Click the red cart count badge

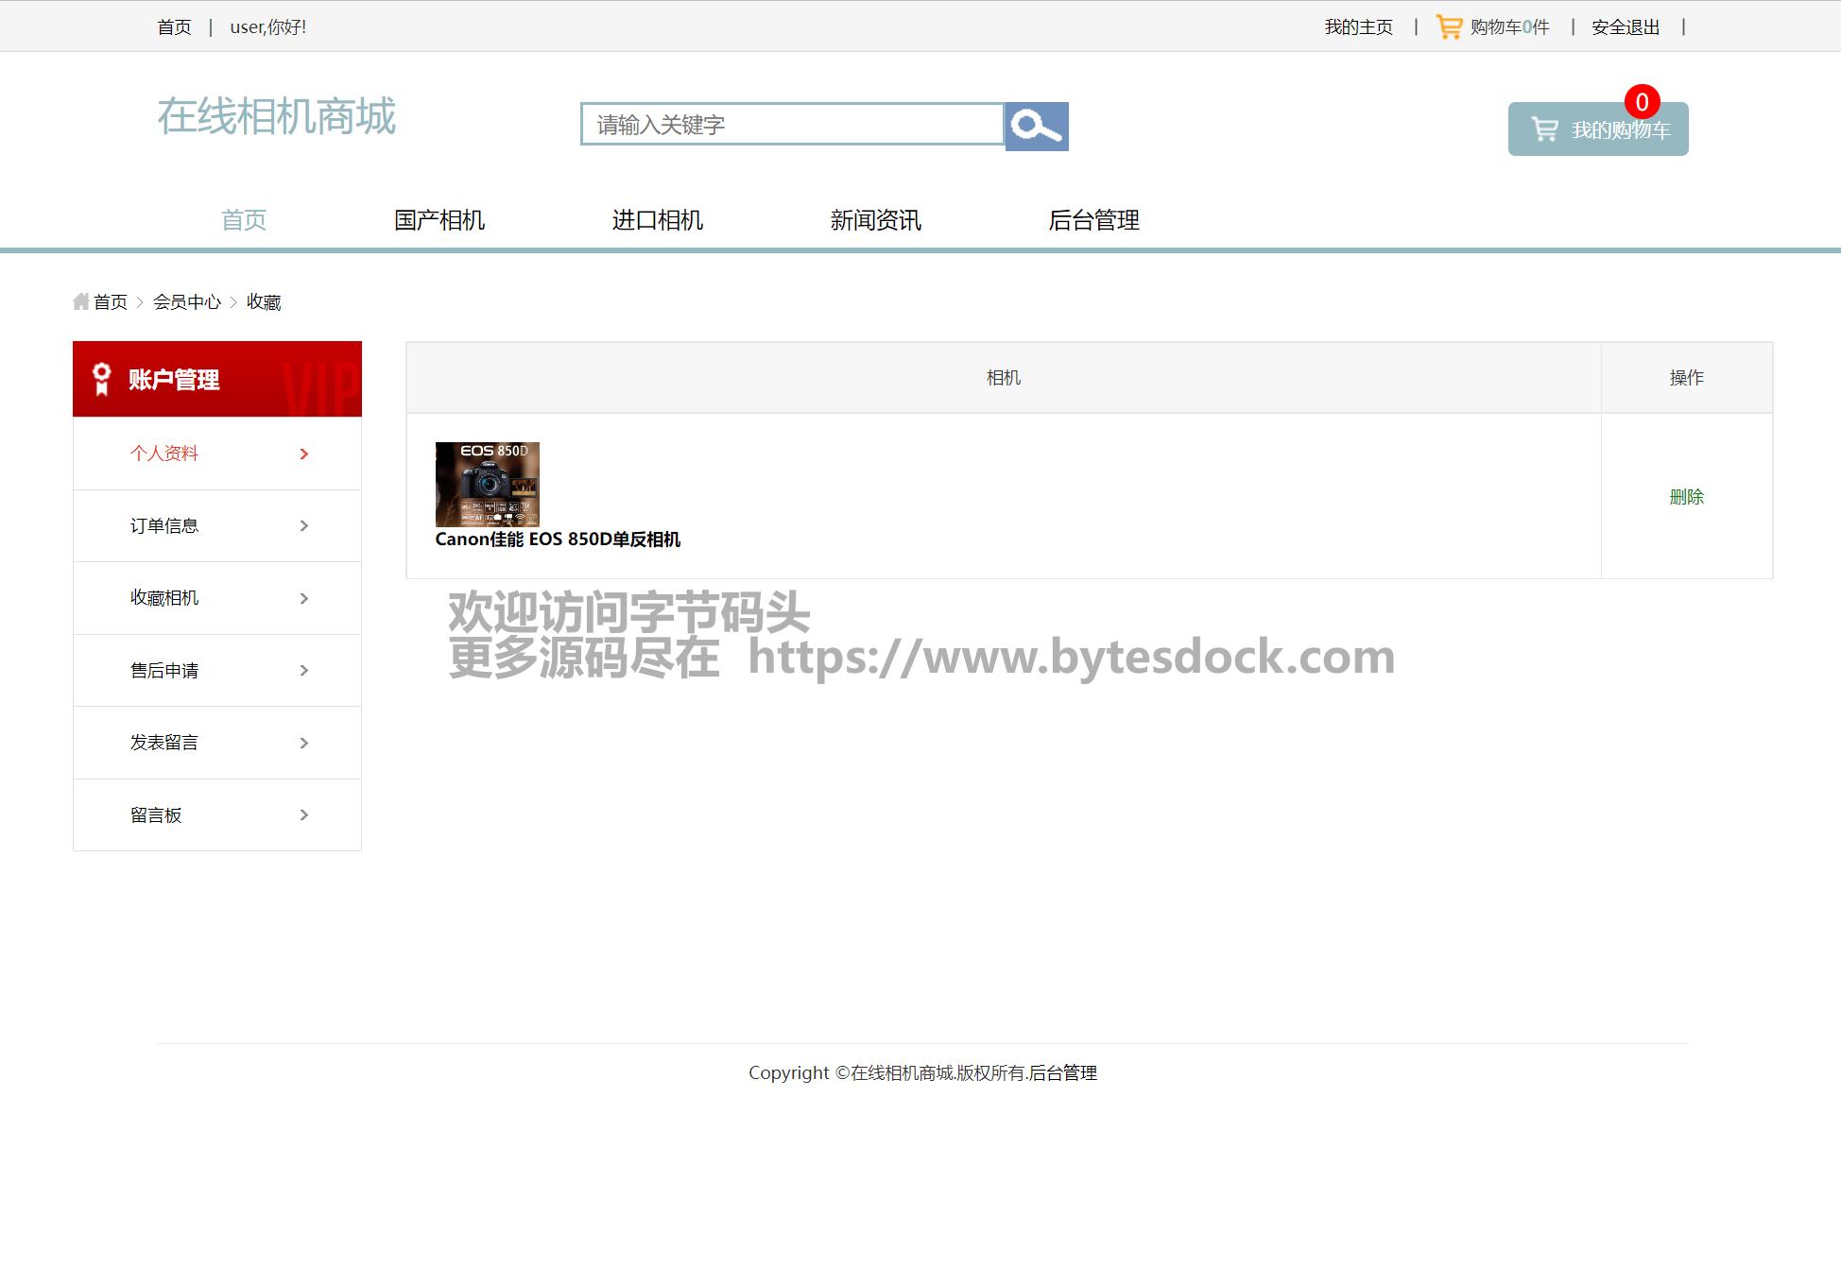1642,102
